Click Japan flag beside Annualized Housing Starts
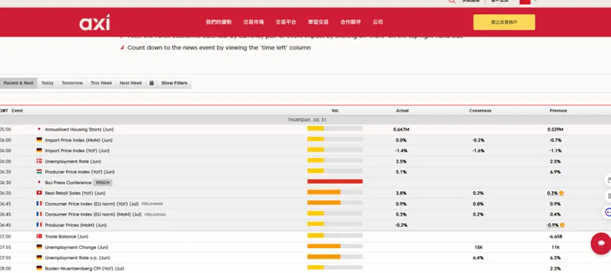The image size is (611, 273). pyautogui.click(x=39, y=129)
